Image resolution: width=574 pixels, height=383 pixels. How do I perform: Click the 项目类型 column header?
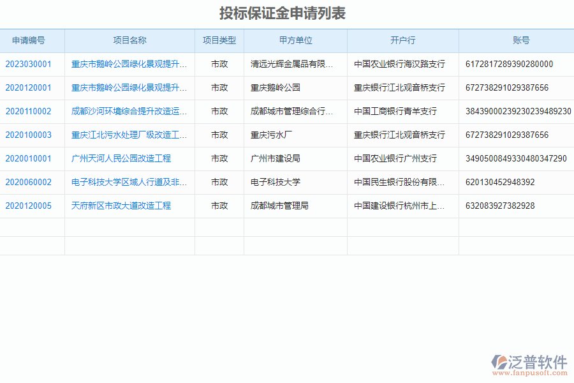click(x=219, y=40)
